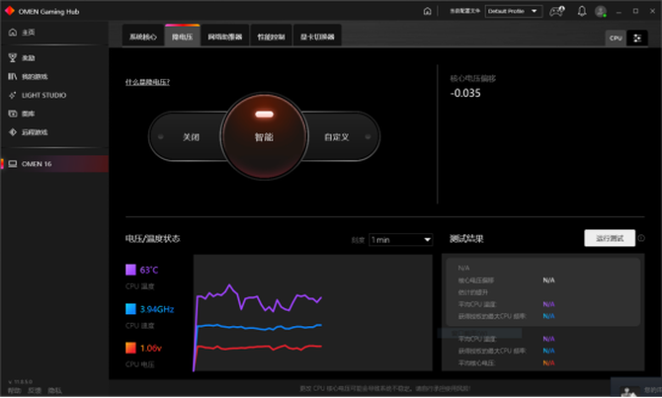Open the user account avatar

coord(601,11)
